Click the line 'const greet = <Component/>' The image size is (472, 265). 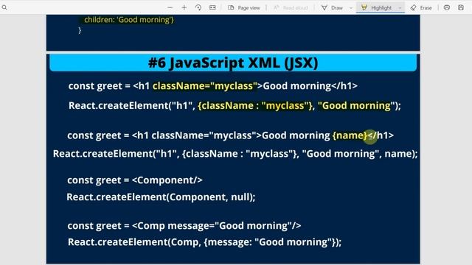[x=135, y=180]
